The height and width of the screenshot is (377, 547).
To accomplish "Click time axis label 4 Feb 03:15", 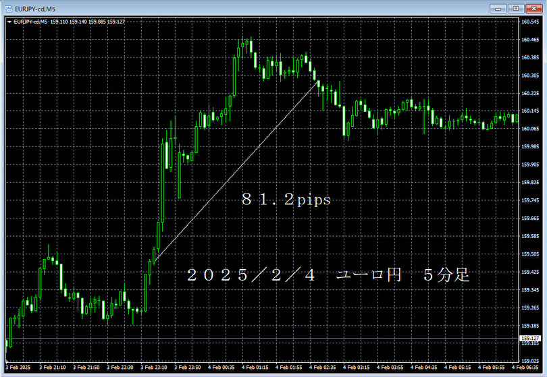I will coord(356,368).
